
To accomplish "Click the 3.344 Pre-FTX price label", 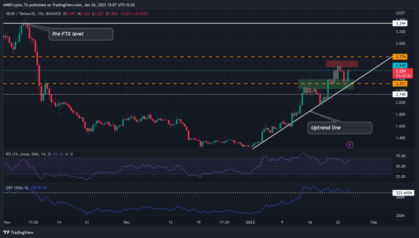I will tap(399, 23).
